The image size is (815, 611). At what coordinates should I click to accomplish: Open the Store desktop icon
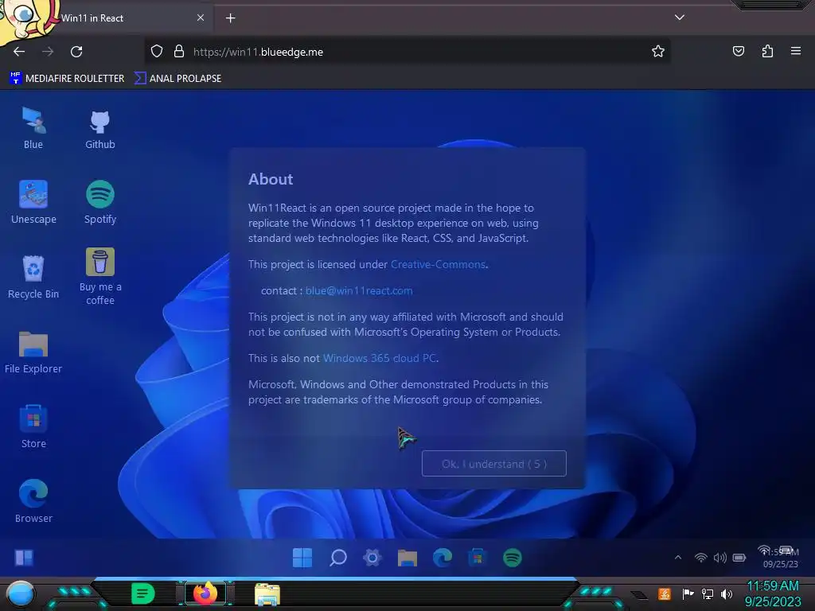(33, 426)
